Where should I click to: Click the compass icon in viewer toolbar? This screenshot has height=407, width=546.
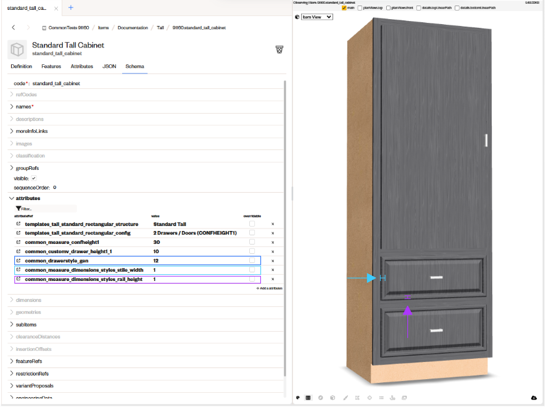point(320,398)
